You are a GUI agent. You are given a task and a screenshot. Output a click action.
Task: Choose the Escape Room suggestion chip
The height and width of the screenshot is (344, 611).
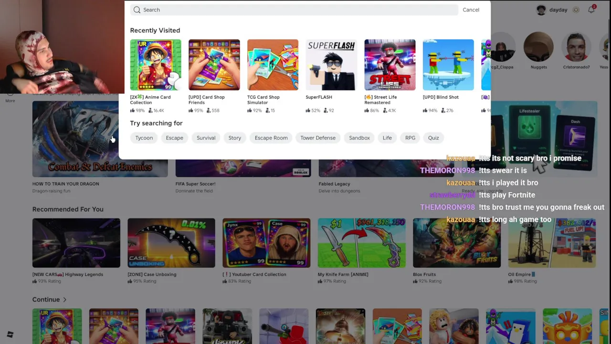271,138
